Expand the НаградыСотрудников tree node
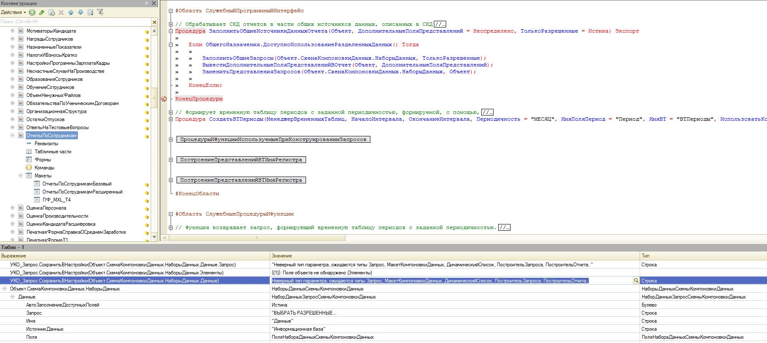The image size is (767, 343). [x=12, y=39]
